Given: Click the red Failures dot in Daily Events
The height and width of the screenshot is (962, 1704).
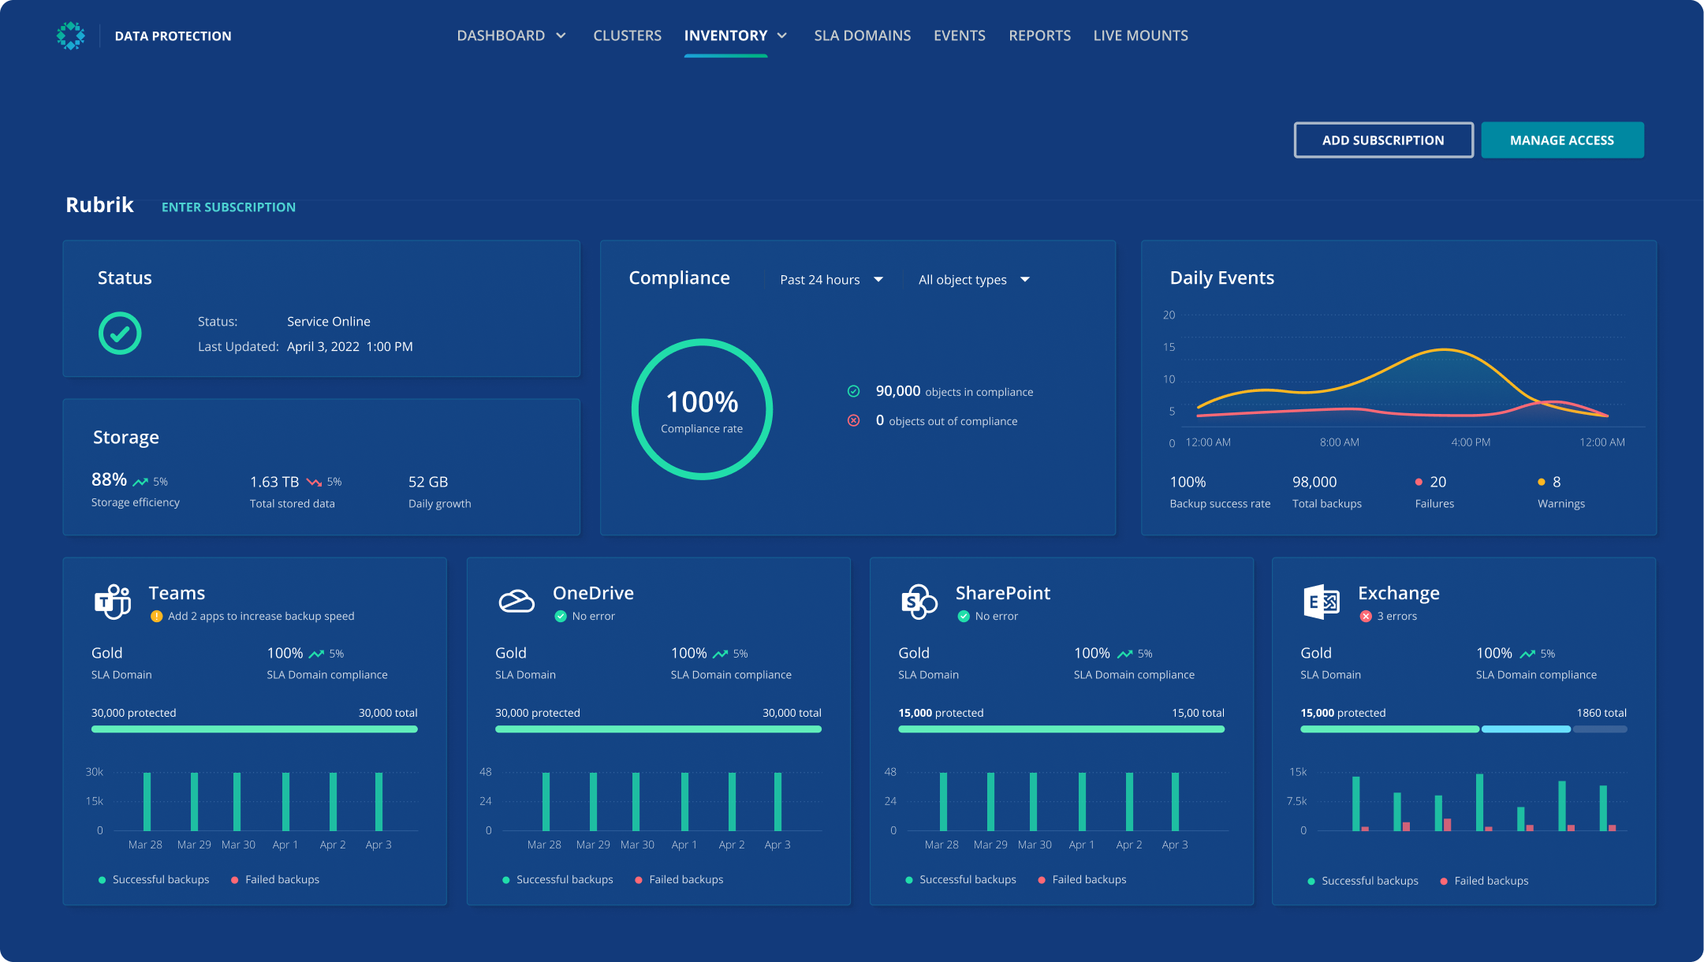Looking at the screenshot, I should pyautogui.click(x=1419, y=482).
